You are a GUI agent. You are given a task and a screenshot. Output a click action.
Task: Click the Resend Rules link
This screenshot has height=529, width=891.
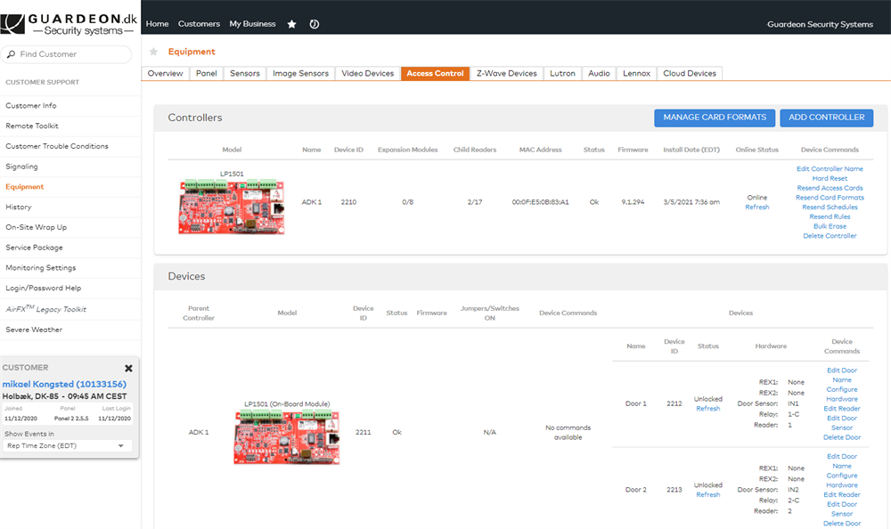(830, 217)
